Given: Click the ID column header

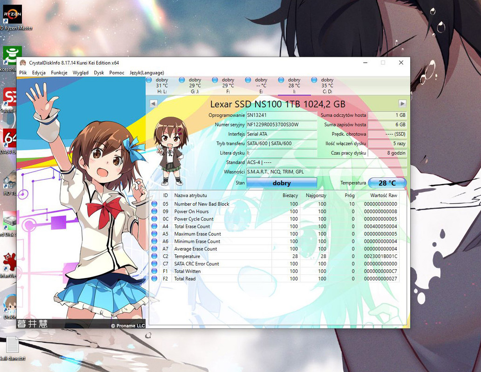Looking at the screenshot, I should [x=165, y=195].
